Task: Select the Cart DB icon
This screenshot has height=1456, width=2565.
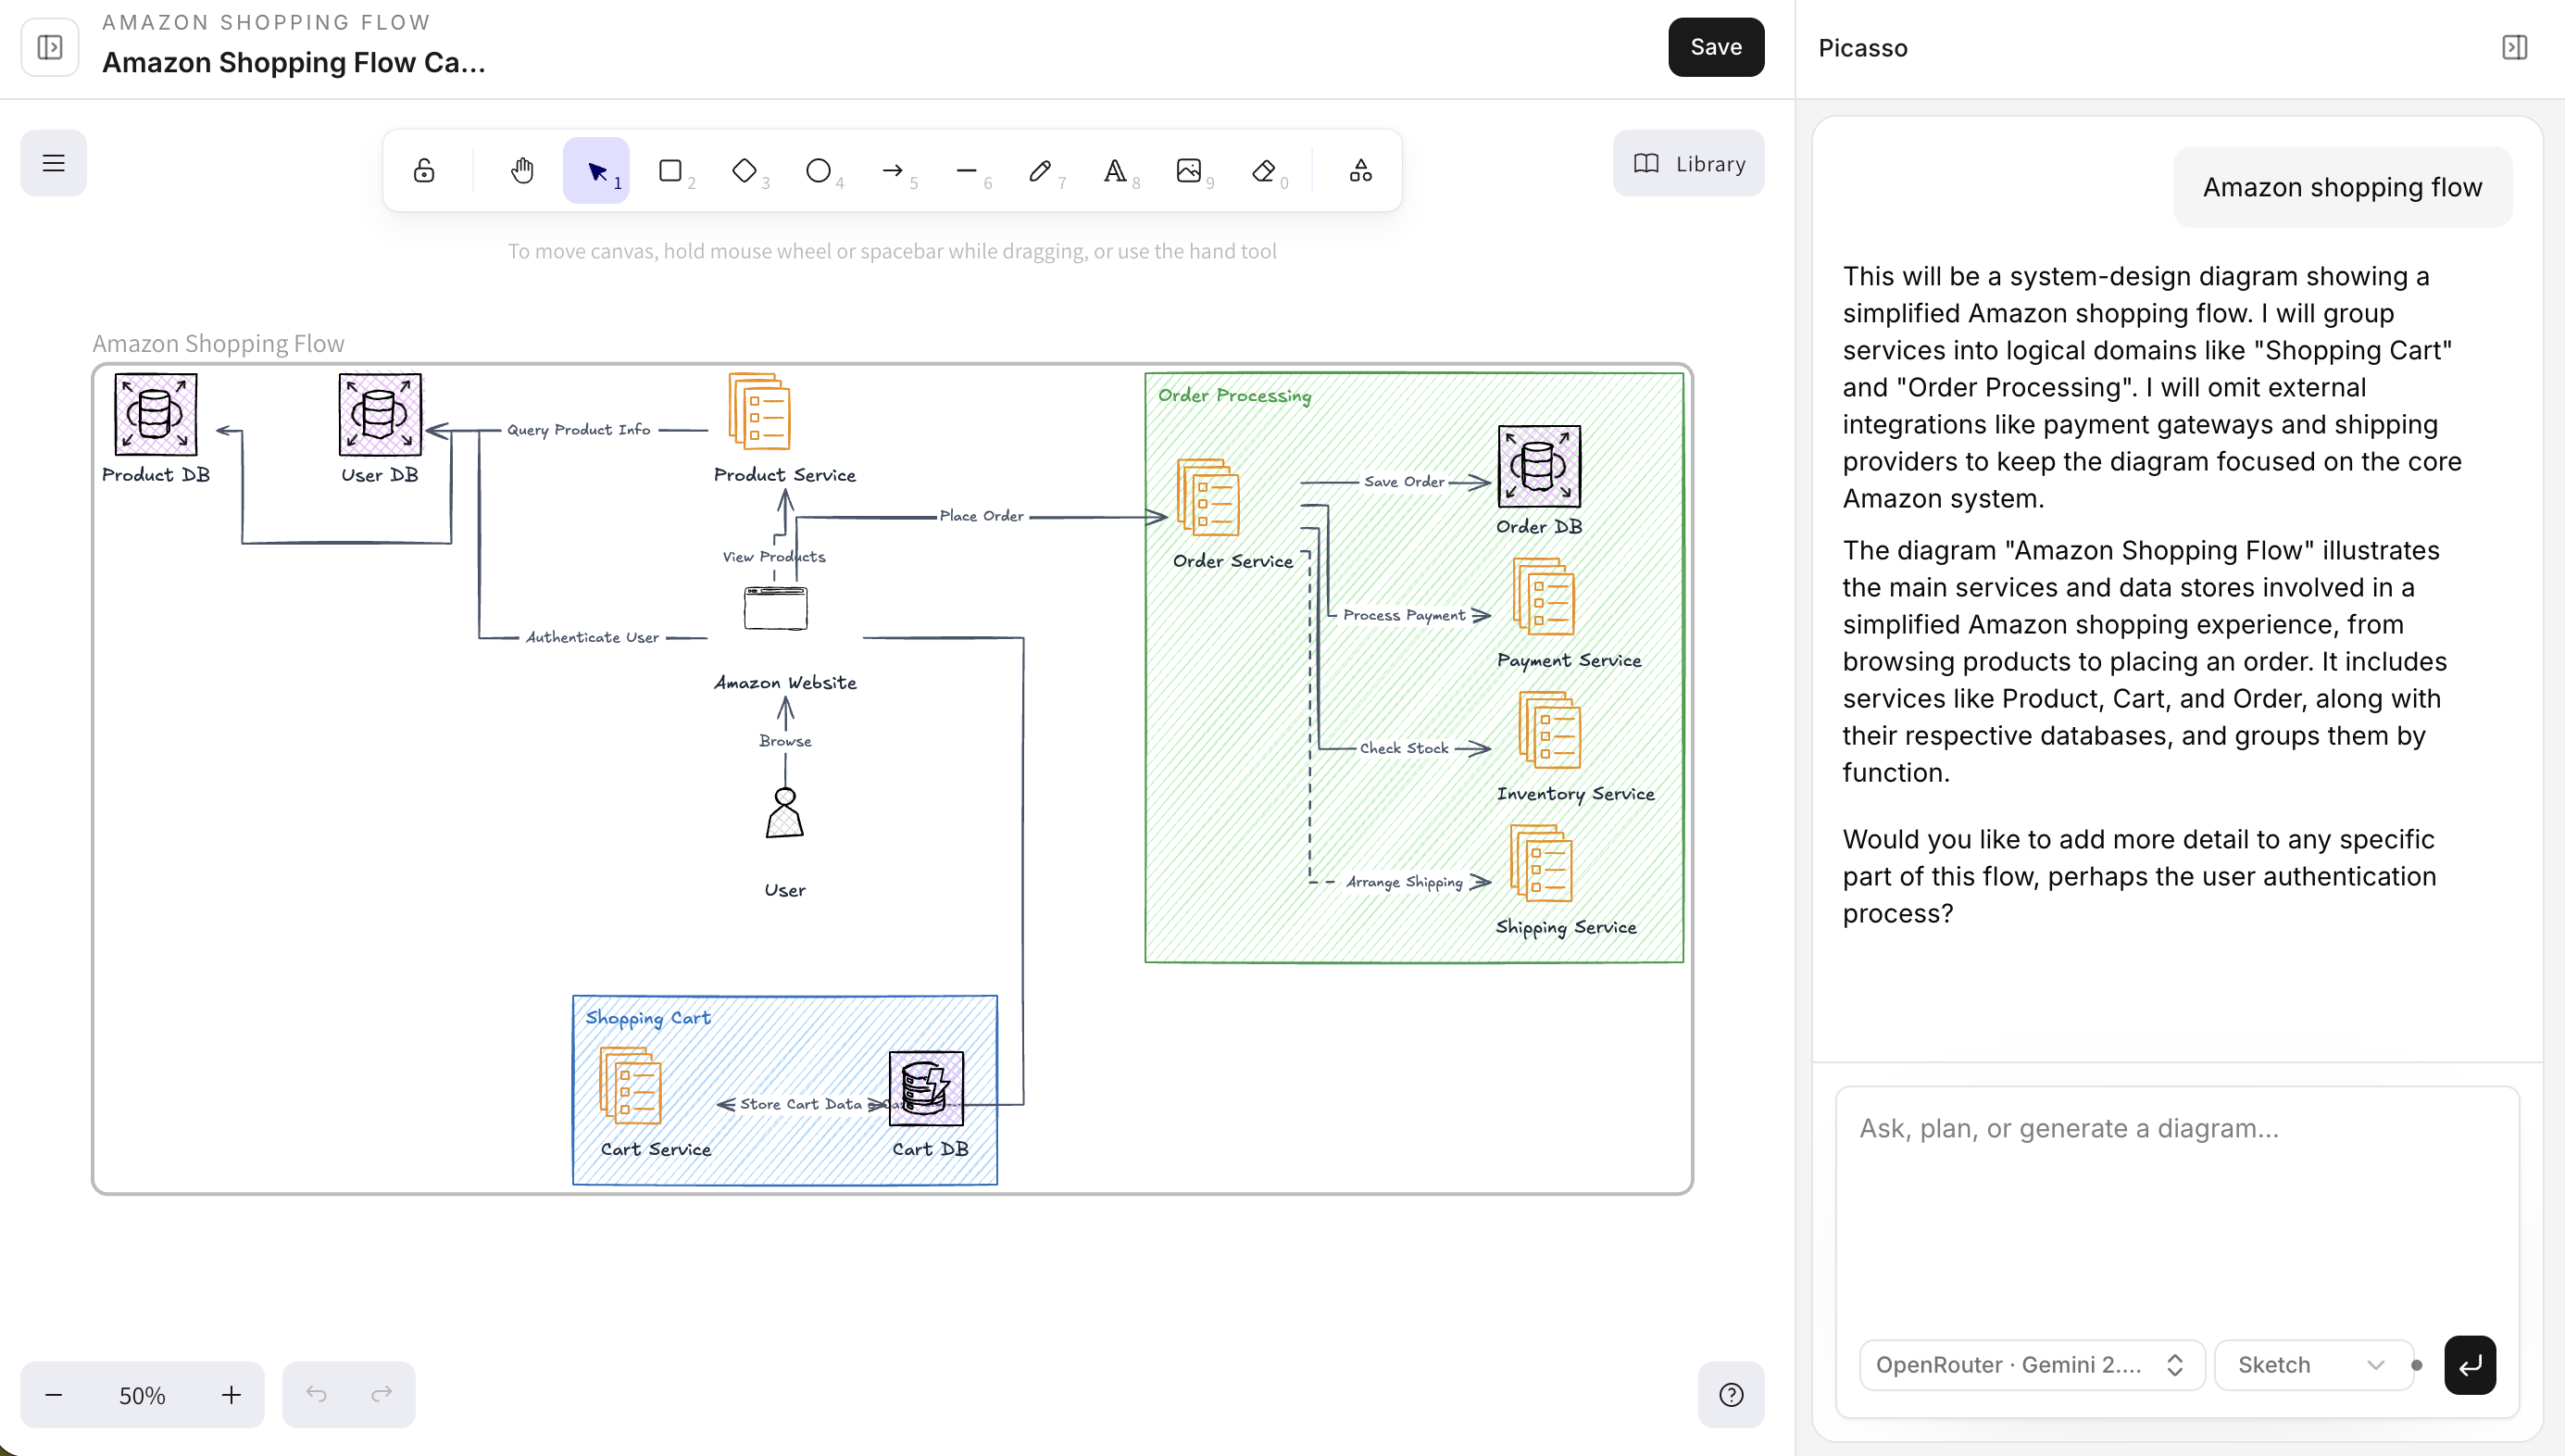Action: [x=927, y=1088]
